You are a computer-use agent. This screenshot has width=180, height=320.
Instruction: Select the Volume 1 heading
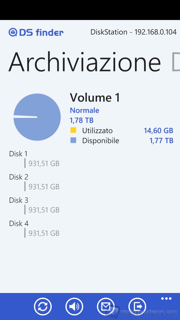point(95,97)
